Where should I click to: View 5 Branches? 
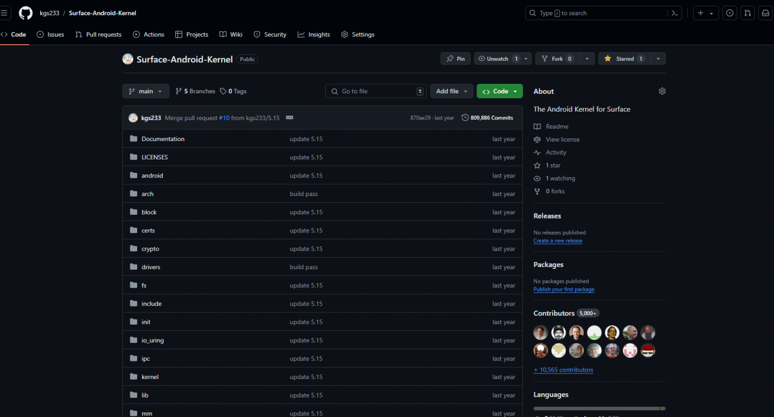tap(195, 91)
